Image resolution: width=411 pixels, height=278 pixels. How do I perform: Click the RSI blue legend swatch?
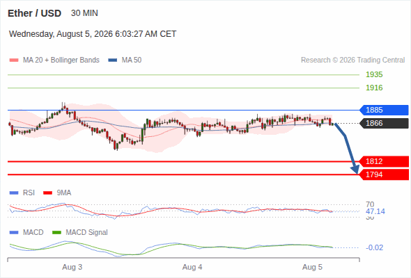pyautogui.click(x=14, y=193)
